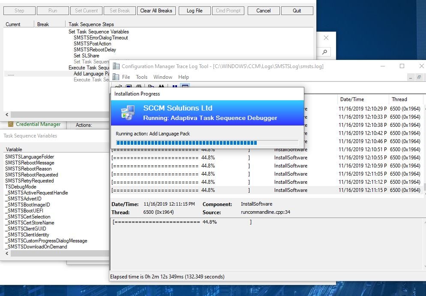Click the left scroll arrow under the steps list
Image resolution: width=426 pixels, height=296 pixels.
click(x=6, y=115)
